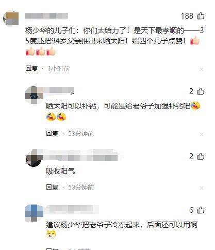Dismiss the top comment with the X icon
This screenshot has height=250, width=215.
tap(202, 69)
